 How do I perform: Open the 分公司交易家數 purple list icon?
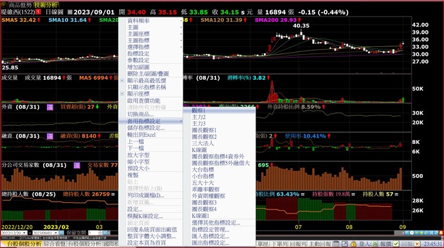[77, 165]
